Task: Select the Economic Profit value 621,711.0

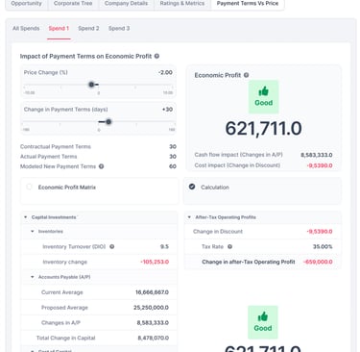Action: [x=263, y=128]
